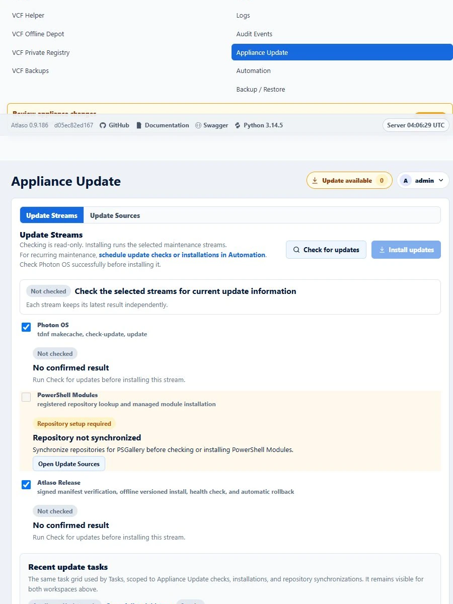Click the Recent update tasks heading

tap(68, 567)
